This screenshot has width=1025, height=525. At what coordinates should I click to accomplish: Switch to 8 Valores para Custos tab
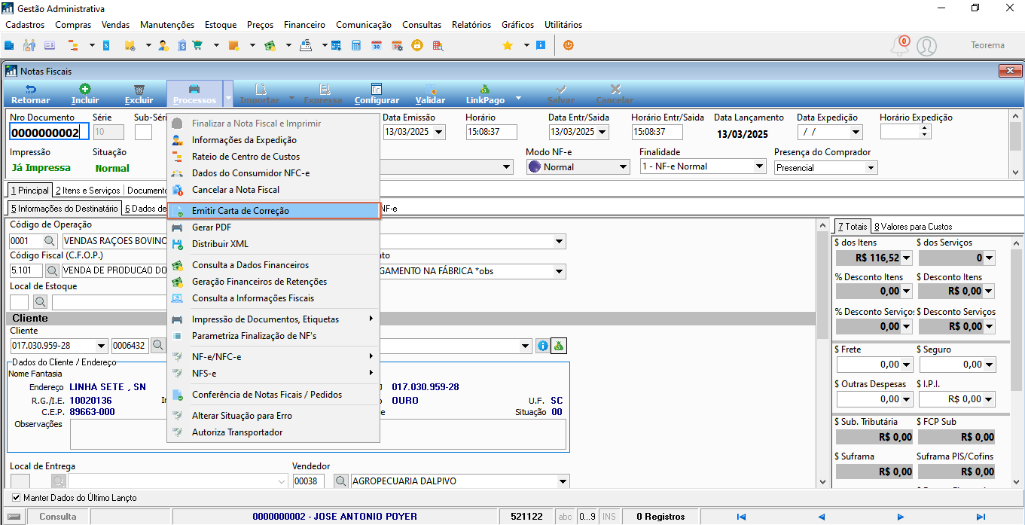pyautogui.click(x=913, y=226)
